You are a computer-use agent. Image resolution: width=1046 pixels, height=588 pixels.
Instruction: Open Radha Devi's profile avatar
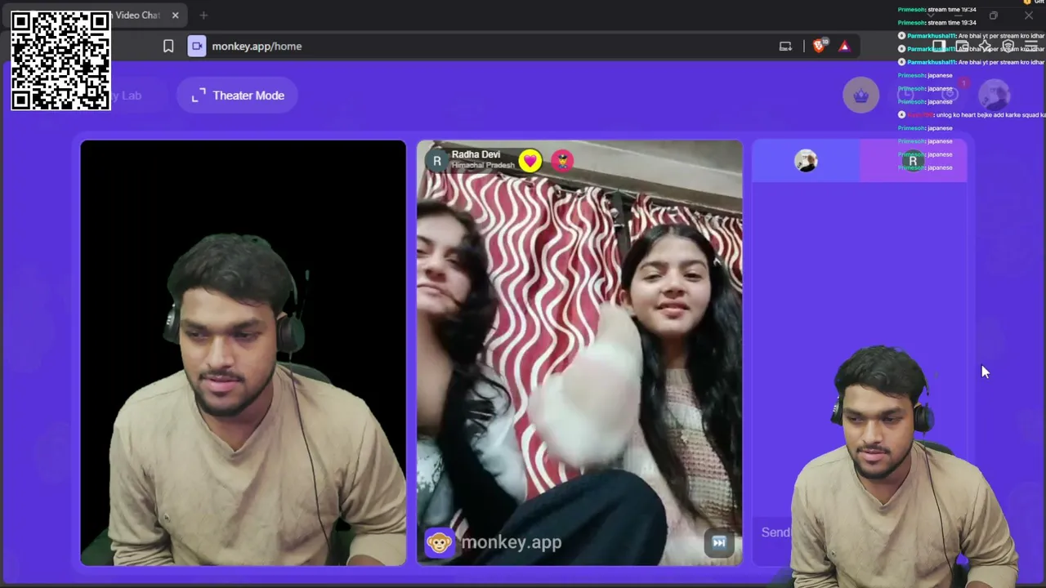click(x=437, y=161)
